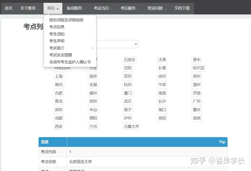Select 考试安全提醒 menu entry
Screen dimensions: 251x171
click(61, 55)
